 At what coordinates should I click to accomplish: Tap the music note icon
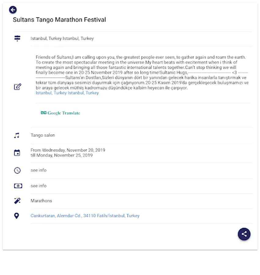(x=17, y=135)
